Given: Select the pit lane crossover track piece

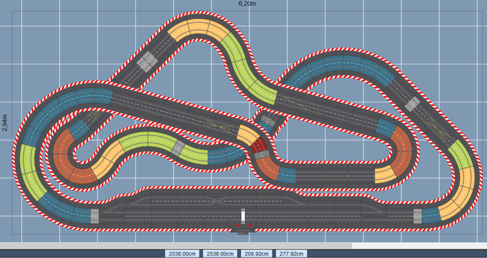Looking at the screenshot, I should pos(217,201).
